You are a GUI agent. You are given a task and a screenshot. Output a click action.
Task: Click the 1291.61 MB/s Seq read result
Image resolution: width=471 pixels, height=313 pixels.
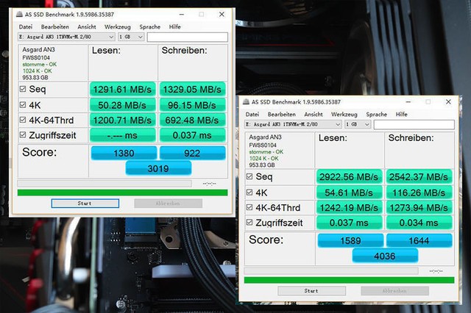[123, 89]
